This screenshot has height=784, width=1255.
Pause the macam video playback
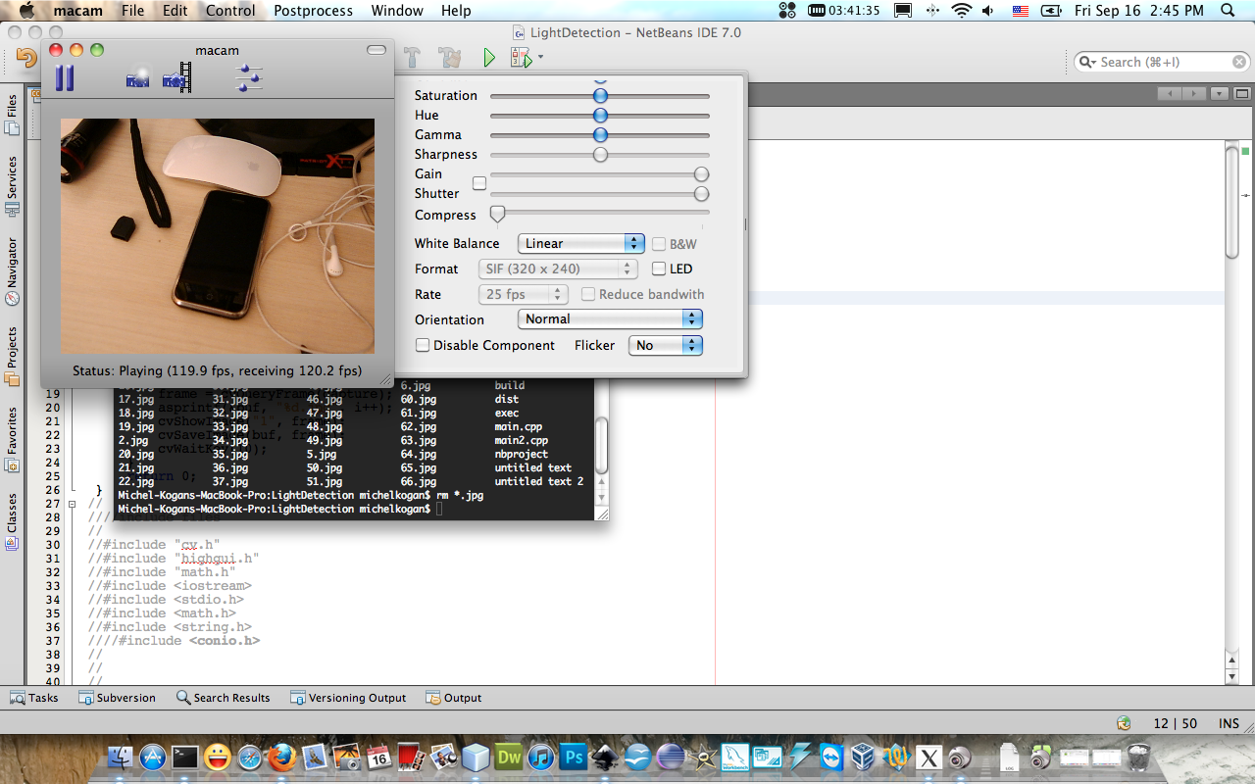pos(65,77)
